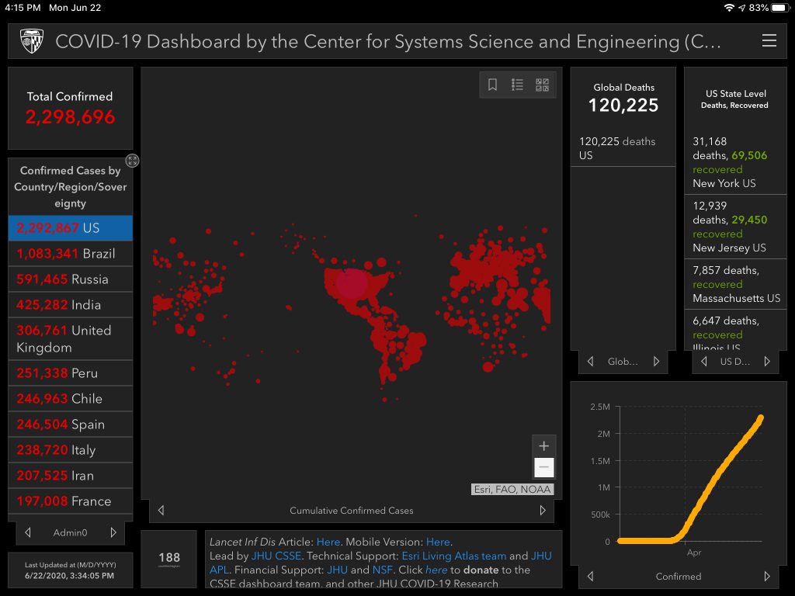Advance the Global Deaths panel forward
795x596 pixels.
657,362
